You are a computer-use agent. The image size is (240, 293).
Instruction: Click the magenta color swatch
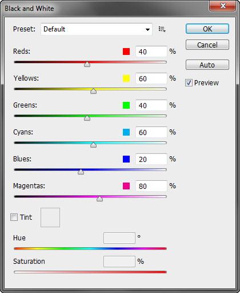126,186
